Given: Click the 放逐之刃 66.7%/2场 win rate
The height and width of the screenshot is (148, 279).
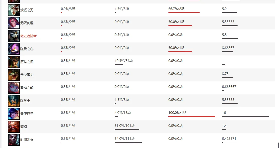Looking at the screenshot, I should [176, 9].
